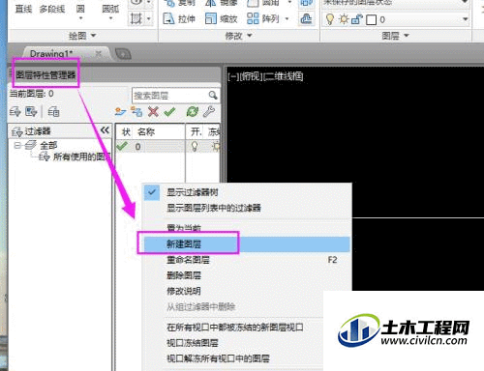Viewport: 484px width, 371px height.
Task: Click the [-] viewport controls label
Action: pyautogui.click(x=233, y=76)
